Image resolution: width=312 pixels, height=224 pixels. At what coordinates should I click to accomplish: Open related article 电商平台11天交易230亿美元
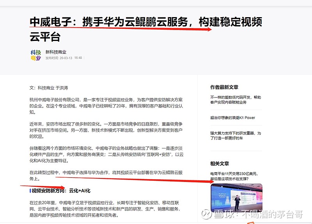(234, 176)
